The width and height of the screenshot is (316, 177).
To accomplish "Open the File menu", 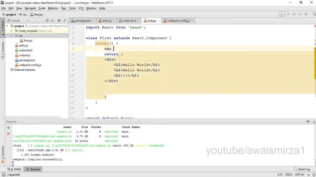I will 3,8.
